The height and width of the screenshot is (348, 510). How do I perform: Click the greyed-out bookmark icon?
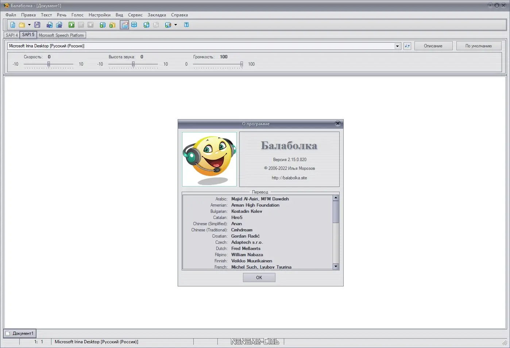point(156,25)
